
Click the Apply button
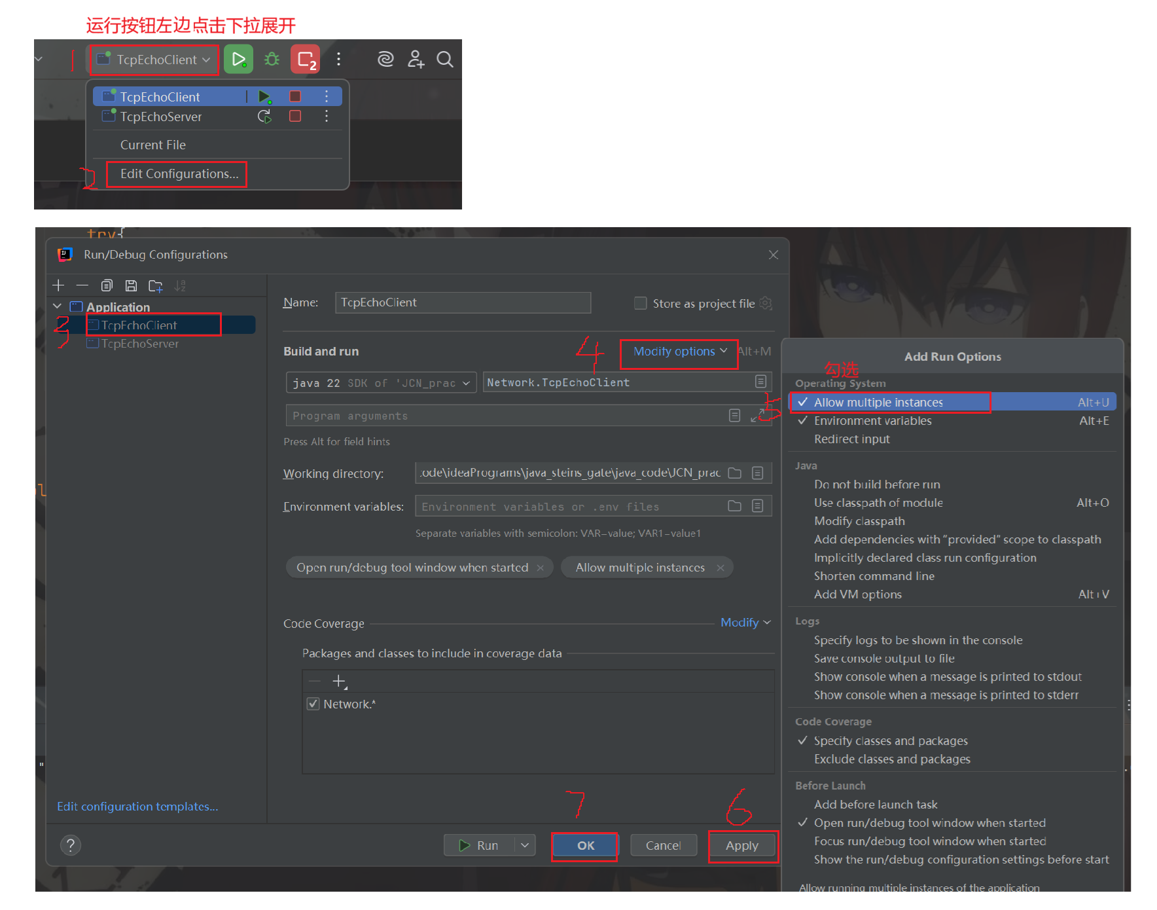742,845
